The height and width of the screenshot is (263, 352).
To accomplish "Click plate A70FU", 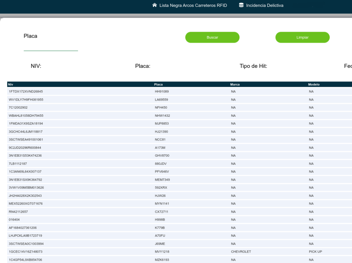I will click(160, 236).
